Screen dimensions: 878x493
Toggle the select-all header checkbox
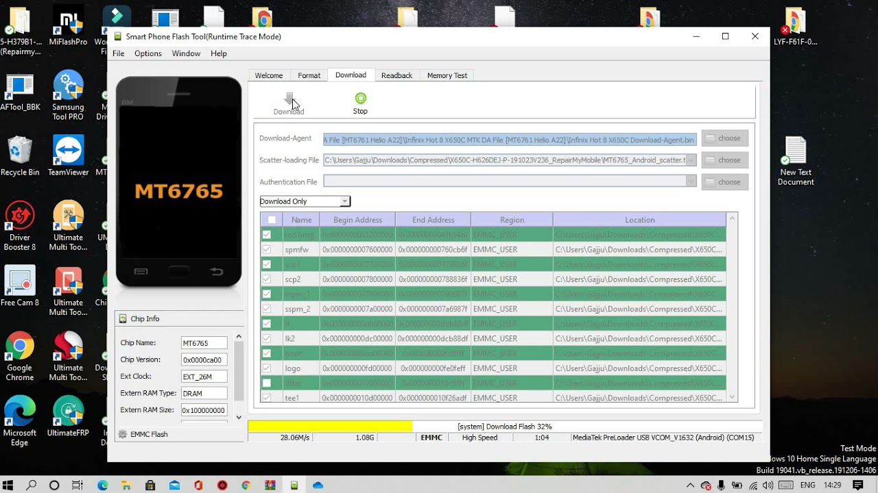pyautogui.click(x=272, y=220)
